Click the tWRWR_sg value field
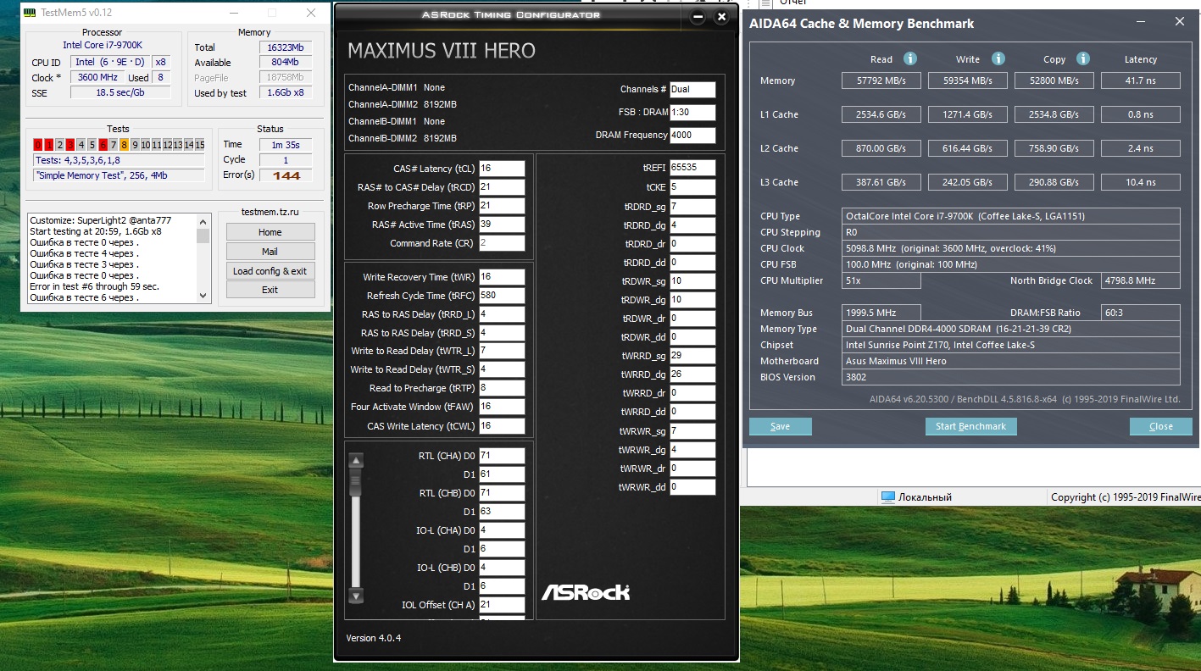The height and width of the screenshot is (671, 1201). click(x=692, y=431)
